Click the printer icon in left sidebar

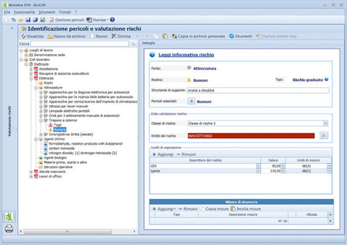[x=9, y=228]
